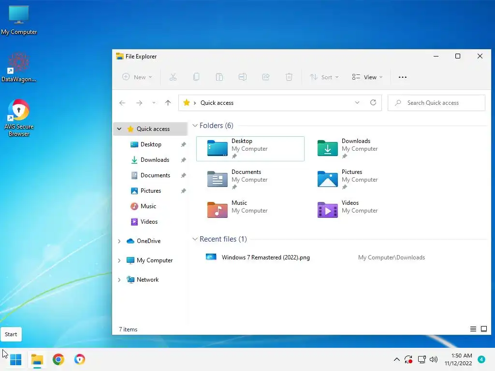This screenshot has width=495, height=371.
Task: Select Network in the navigation pane
Action: click(x=147, y=280)
